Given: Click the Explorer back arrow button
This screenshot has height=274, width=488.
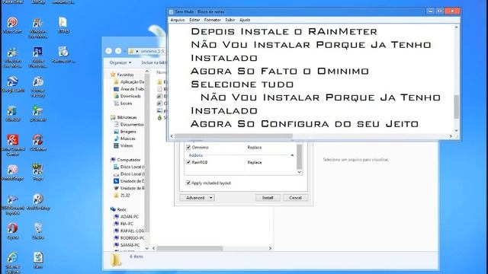Looking at the screenshot, I should point(108,51).
